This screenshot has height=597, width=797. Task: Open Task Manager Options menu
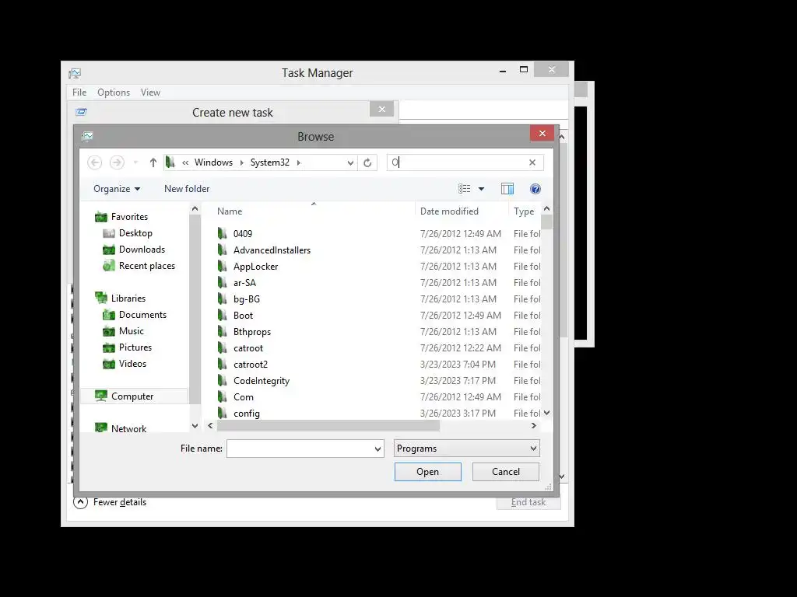point(114,93)
